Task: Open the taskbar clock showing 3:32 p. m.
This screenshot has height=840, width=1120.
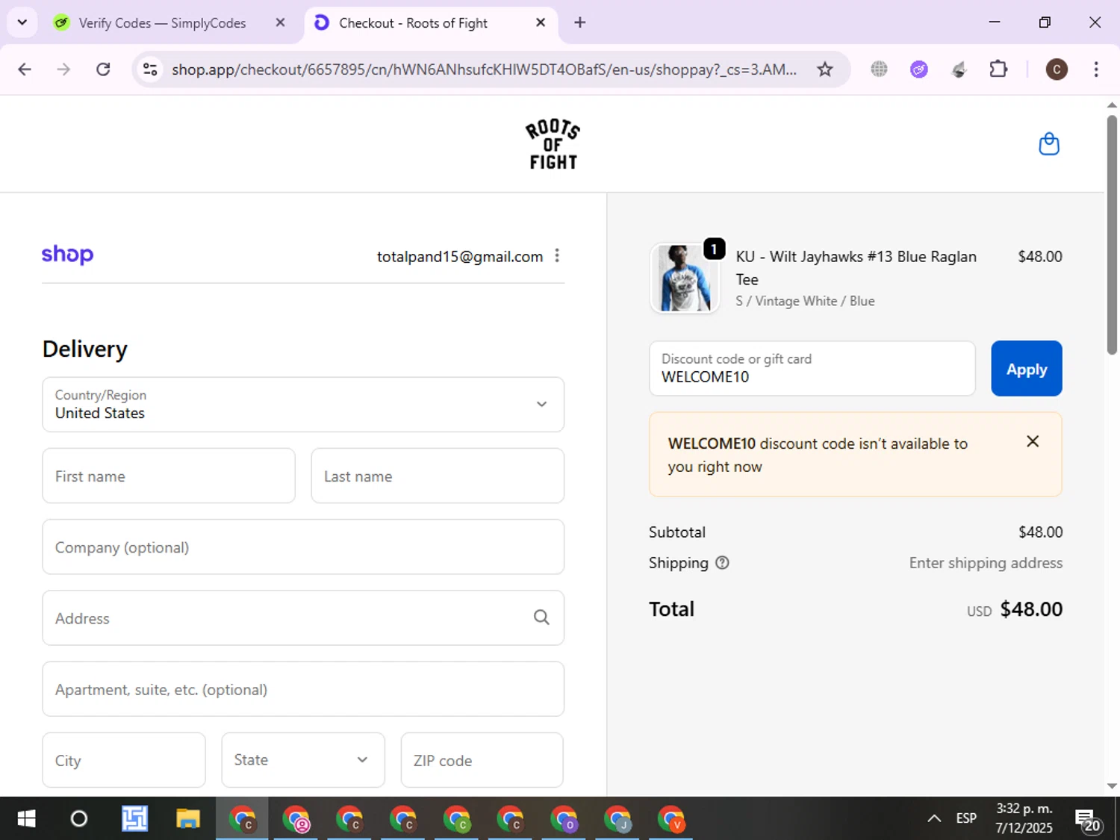Action: click(1024, 818)
